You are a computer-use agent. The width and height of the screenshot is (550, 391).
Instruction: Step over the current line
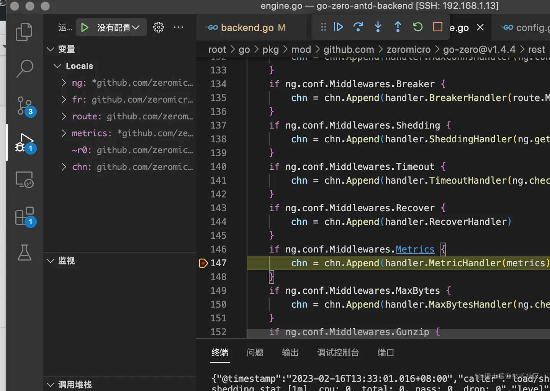(358, 27)
